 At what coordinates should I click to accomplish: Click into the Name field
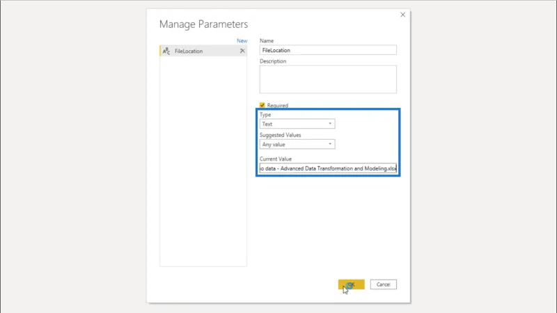(x=328, y=50)
